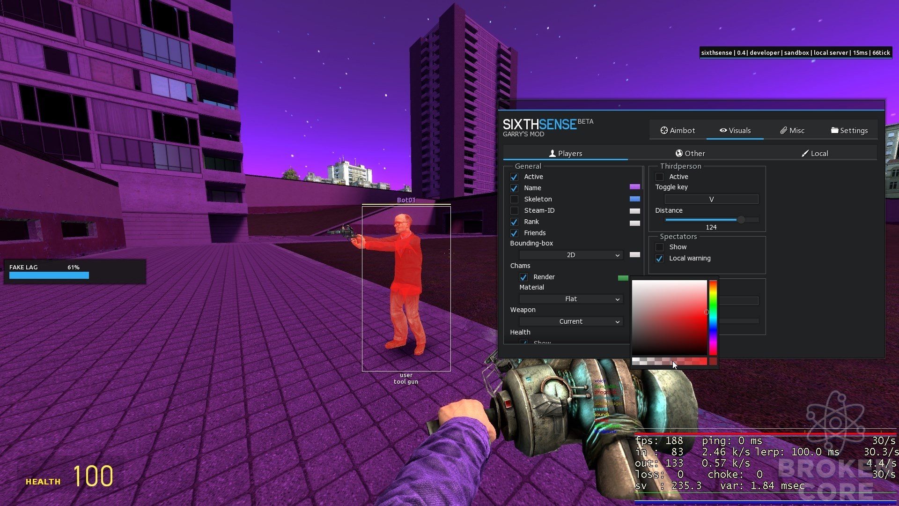Click the rainbow hue bar in color picker

pyautogui.click(x=713, y=318)
